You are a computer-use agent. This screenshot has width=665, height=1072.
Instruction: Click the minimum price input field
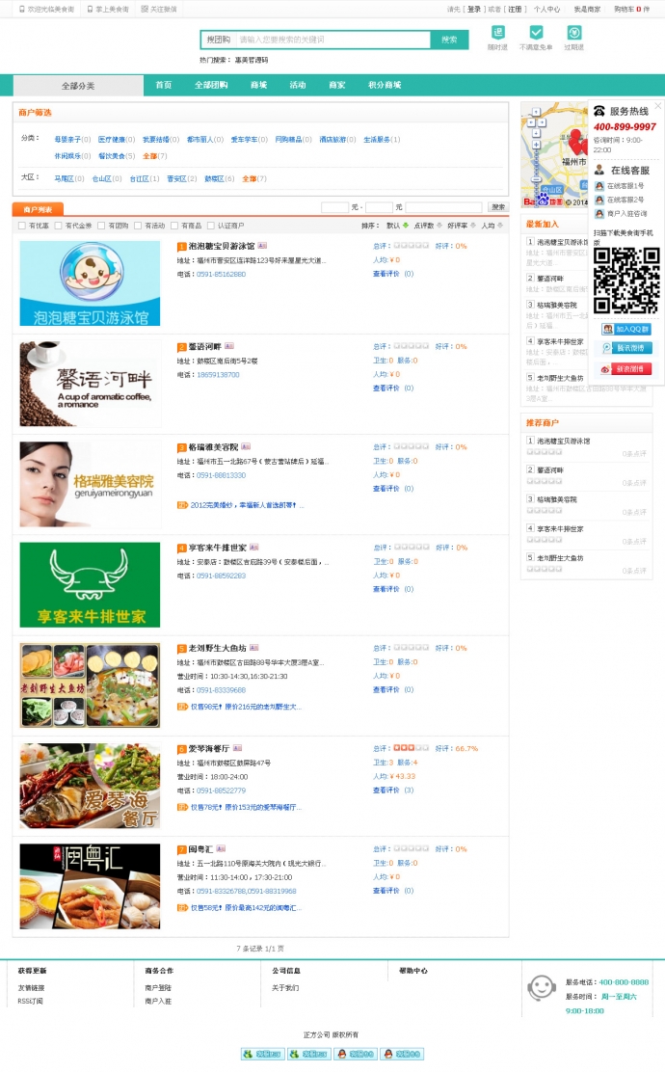334,207
